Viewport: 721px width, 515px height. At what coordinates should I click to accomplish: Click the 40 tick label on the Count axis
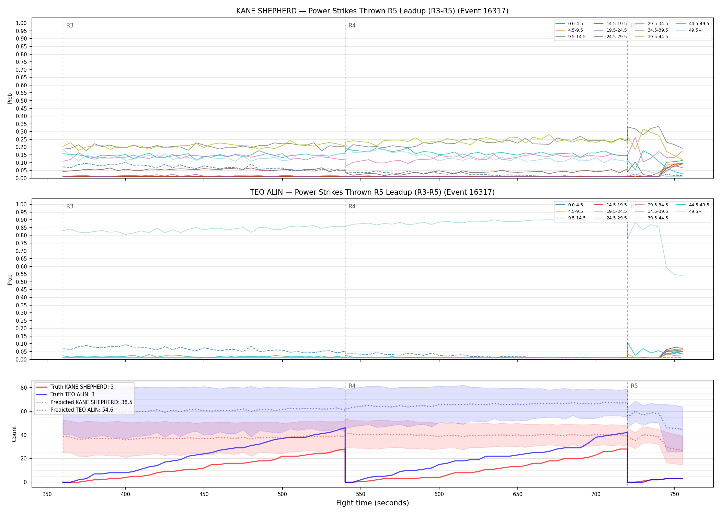(x=24, y=435)
